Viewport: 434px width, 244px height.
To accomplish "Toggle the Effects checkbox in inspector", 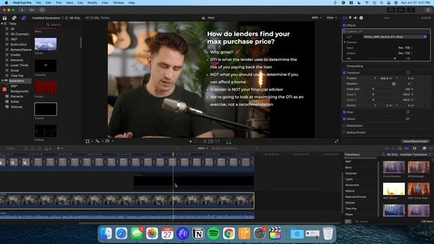I will tap(344, 25).
